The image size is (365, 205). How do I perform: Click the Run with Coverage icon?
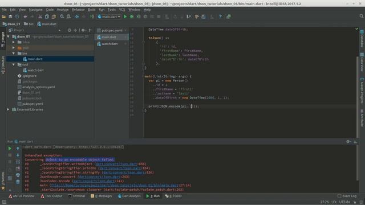point(139,17)
